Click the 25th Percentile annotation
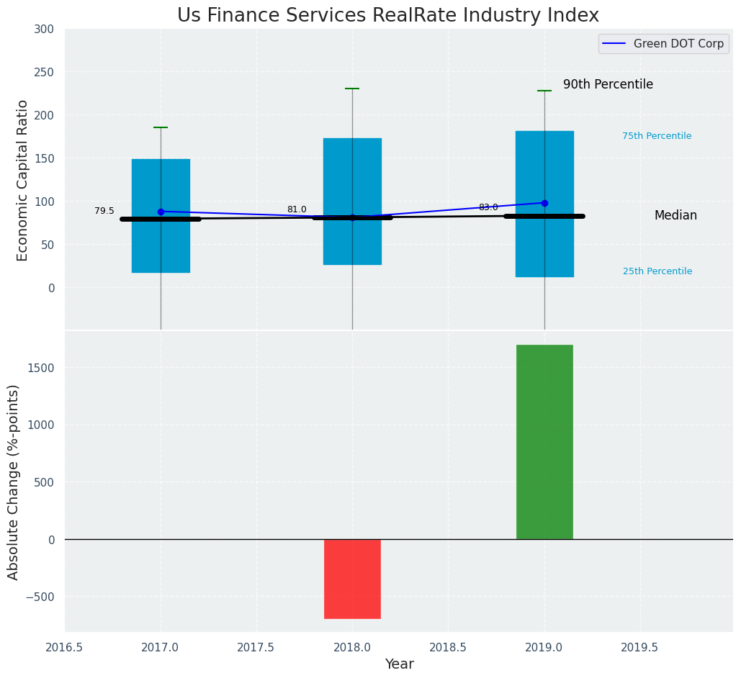Viewport: 741px width, 678px height. click(657, 271)
